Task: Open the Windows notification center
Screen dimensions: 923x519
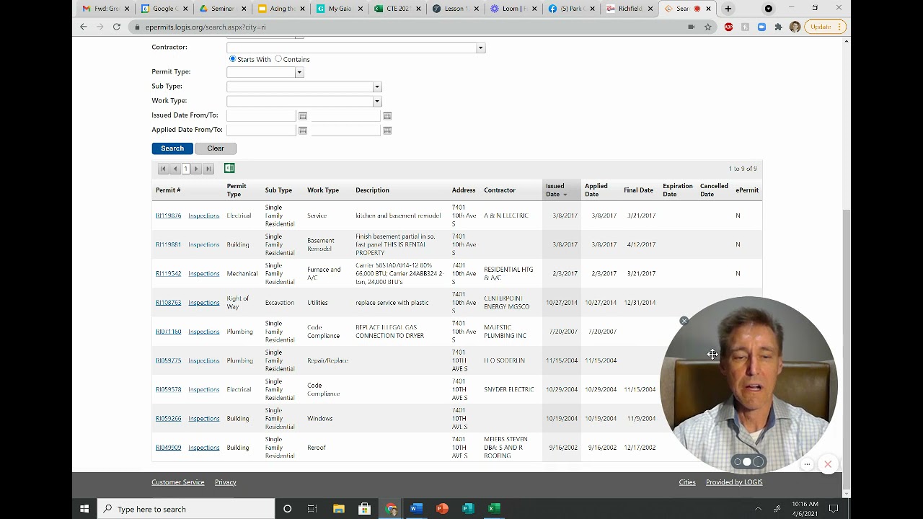Action: tap(834, 509)
